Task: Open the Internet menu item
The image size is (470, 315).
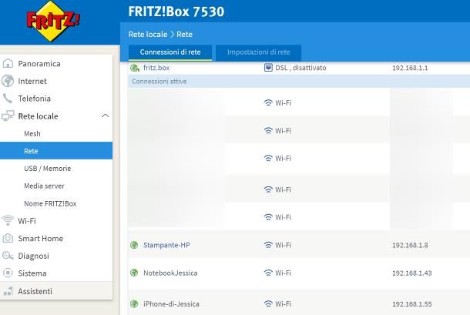Action: 56,81
